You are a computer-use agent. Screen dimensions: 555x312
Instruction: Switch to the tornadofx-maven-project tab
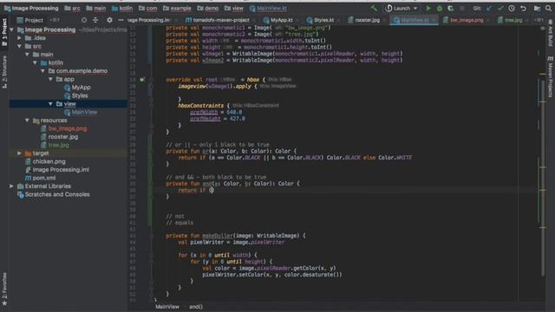[x=218, y=20]
